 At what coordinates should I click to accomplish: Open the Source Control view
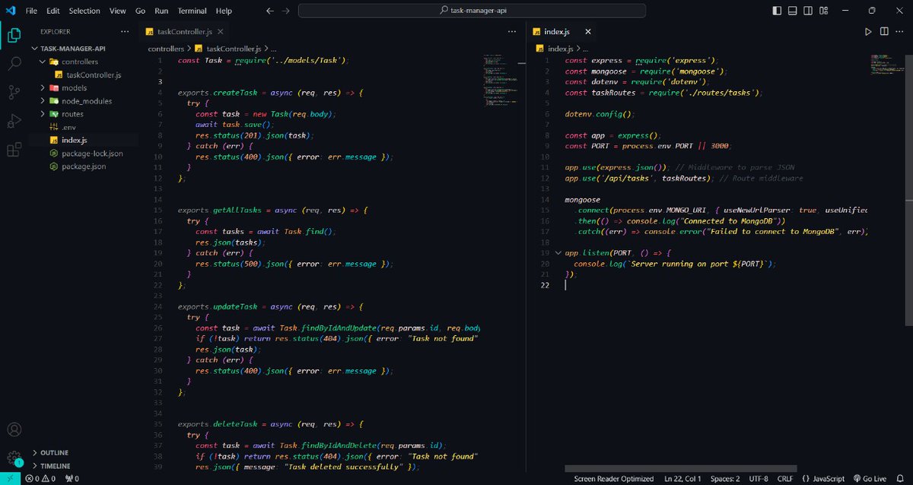(14, 93)
